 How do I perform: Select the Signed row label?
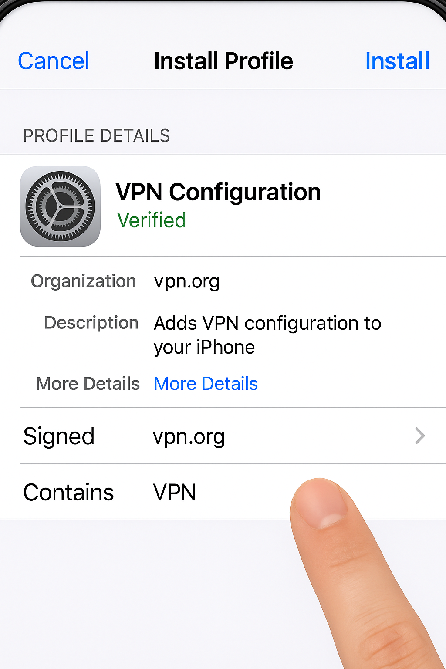[x=59, y=436]
